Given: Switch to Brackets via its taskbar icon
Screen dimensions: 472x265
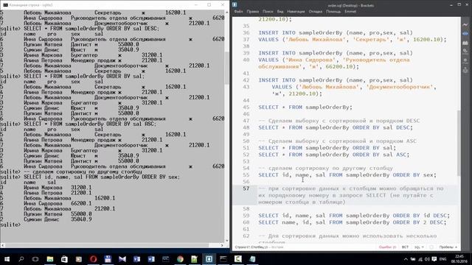Looking at the screenshot, I should (x=209, y=258).
